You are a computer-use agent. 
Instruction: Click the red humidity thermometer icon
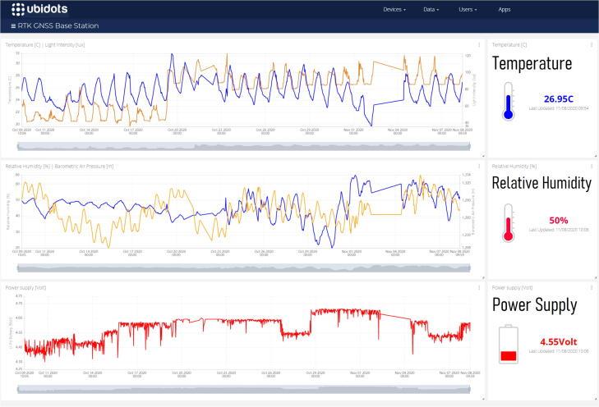pos(508,223)
